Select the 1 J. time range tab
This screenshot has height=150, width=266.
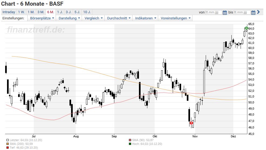[x=60, y=12]
